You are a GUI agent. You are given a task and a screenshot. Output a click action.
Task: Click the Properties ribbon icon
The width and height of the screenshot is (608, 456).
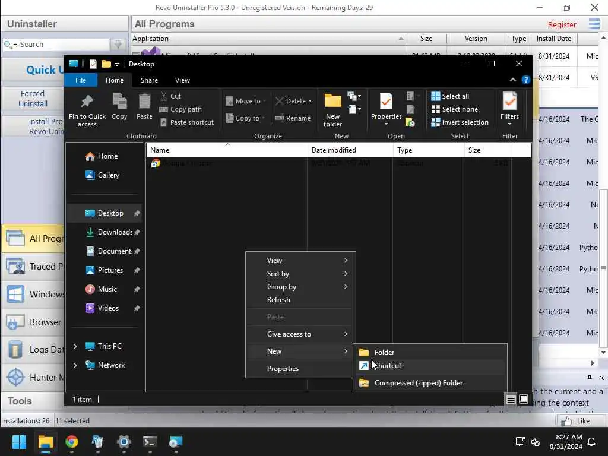tap(386, 109)
